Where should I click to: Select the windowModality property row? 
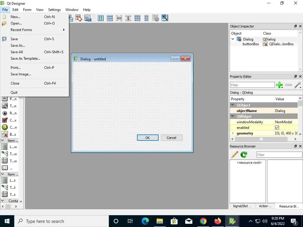[x=264, y=122]
